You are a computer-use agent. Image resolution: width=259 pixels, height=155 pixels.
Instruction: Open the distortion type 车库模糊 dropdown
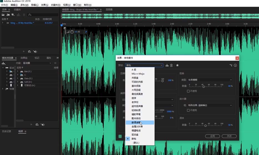click(x=210, y=80)
